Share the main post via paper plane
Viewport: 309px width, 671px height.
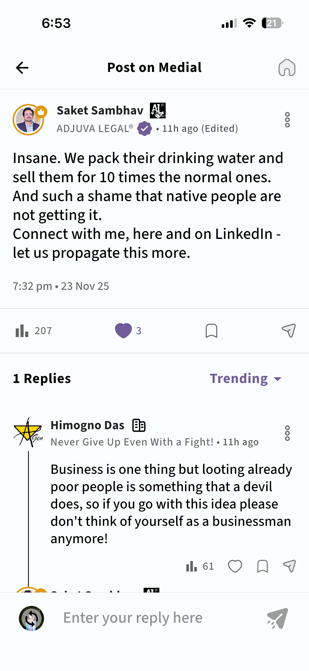click(289, 331)
